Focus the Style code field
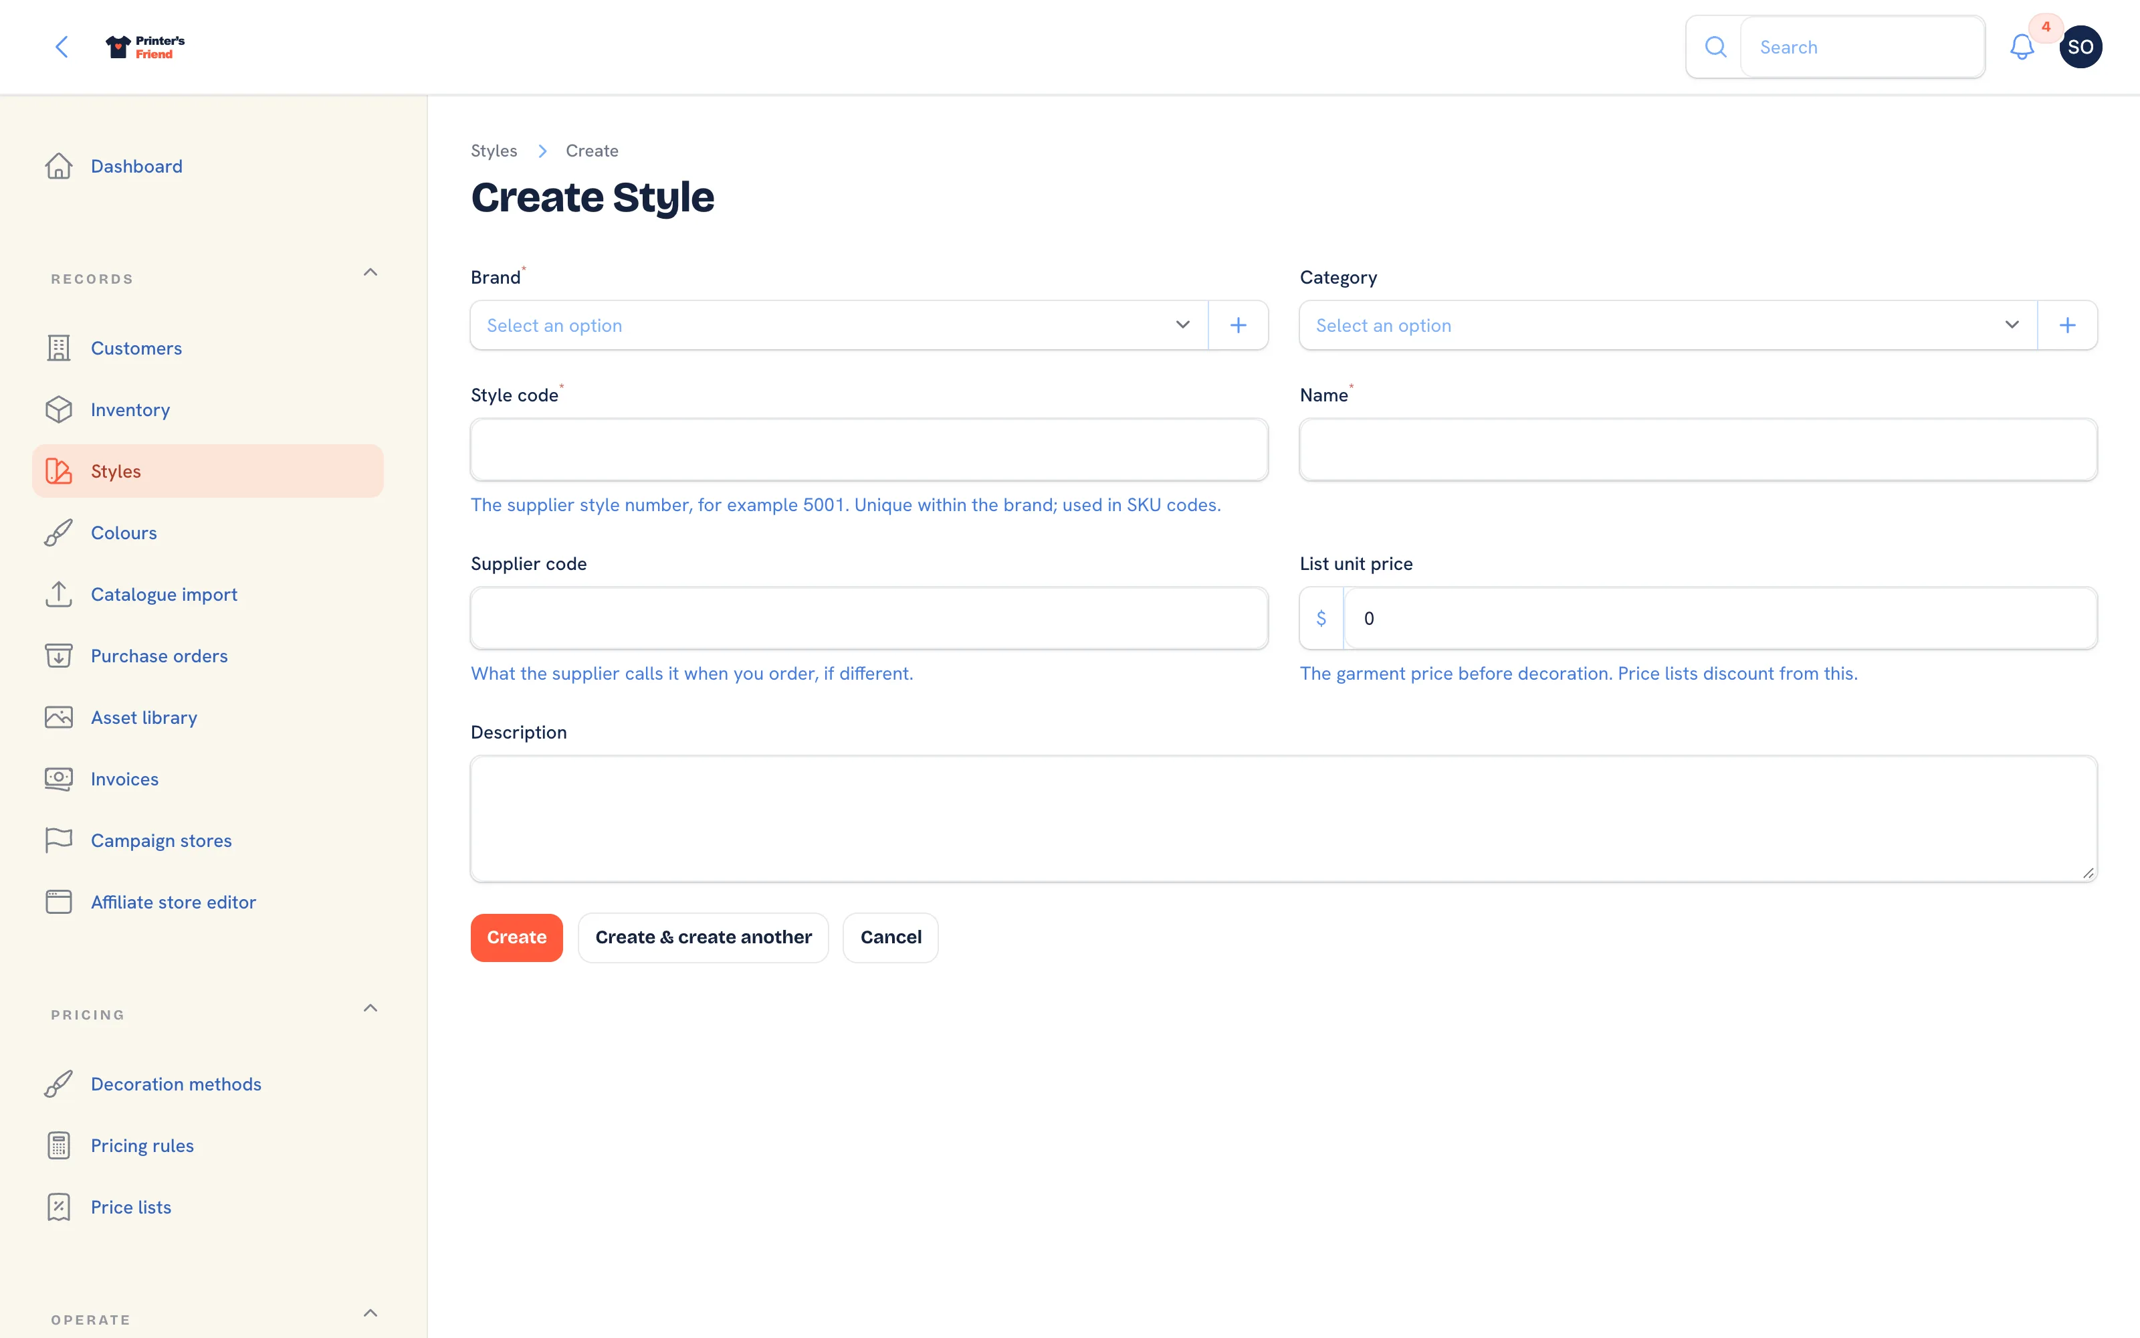Screen dimensions: 2140x1338 (869, 450)
